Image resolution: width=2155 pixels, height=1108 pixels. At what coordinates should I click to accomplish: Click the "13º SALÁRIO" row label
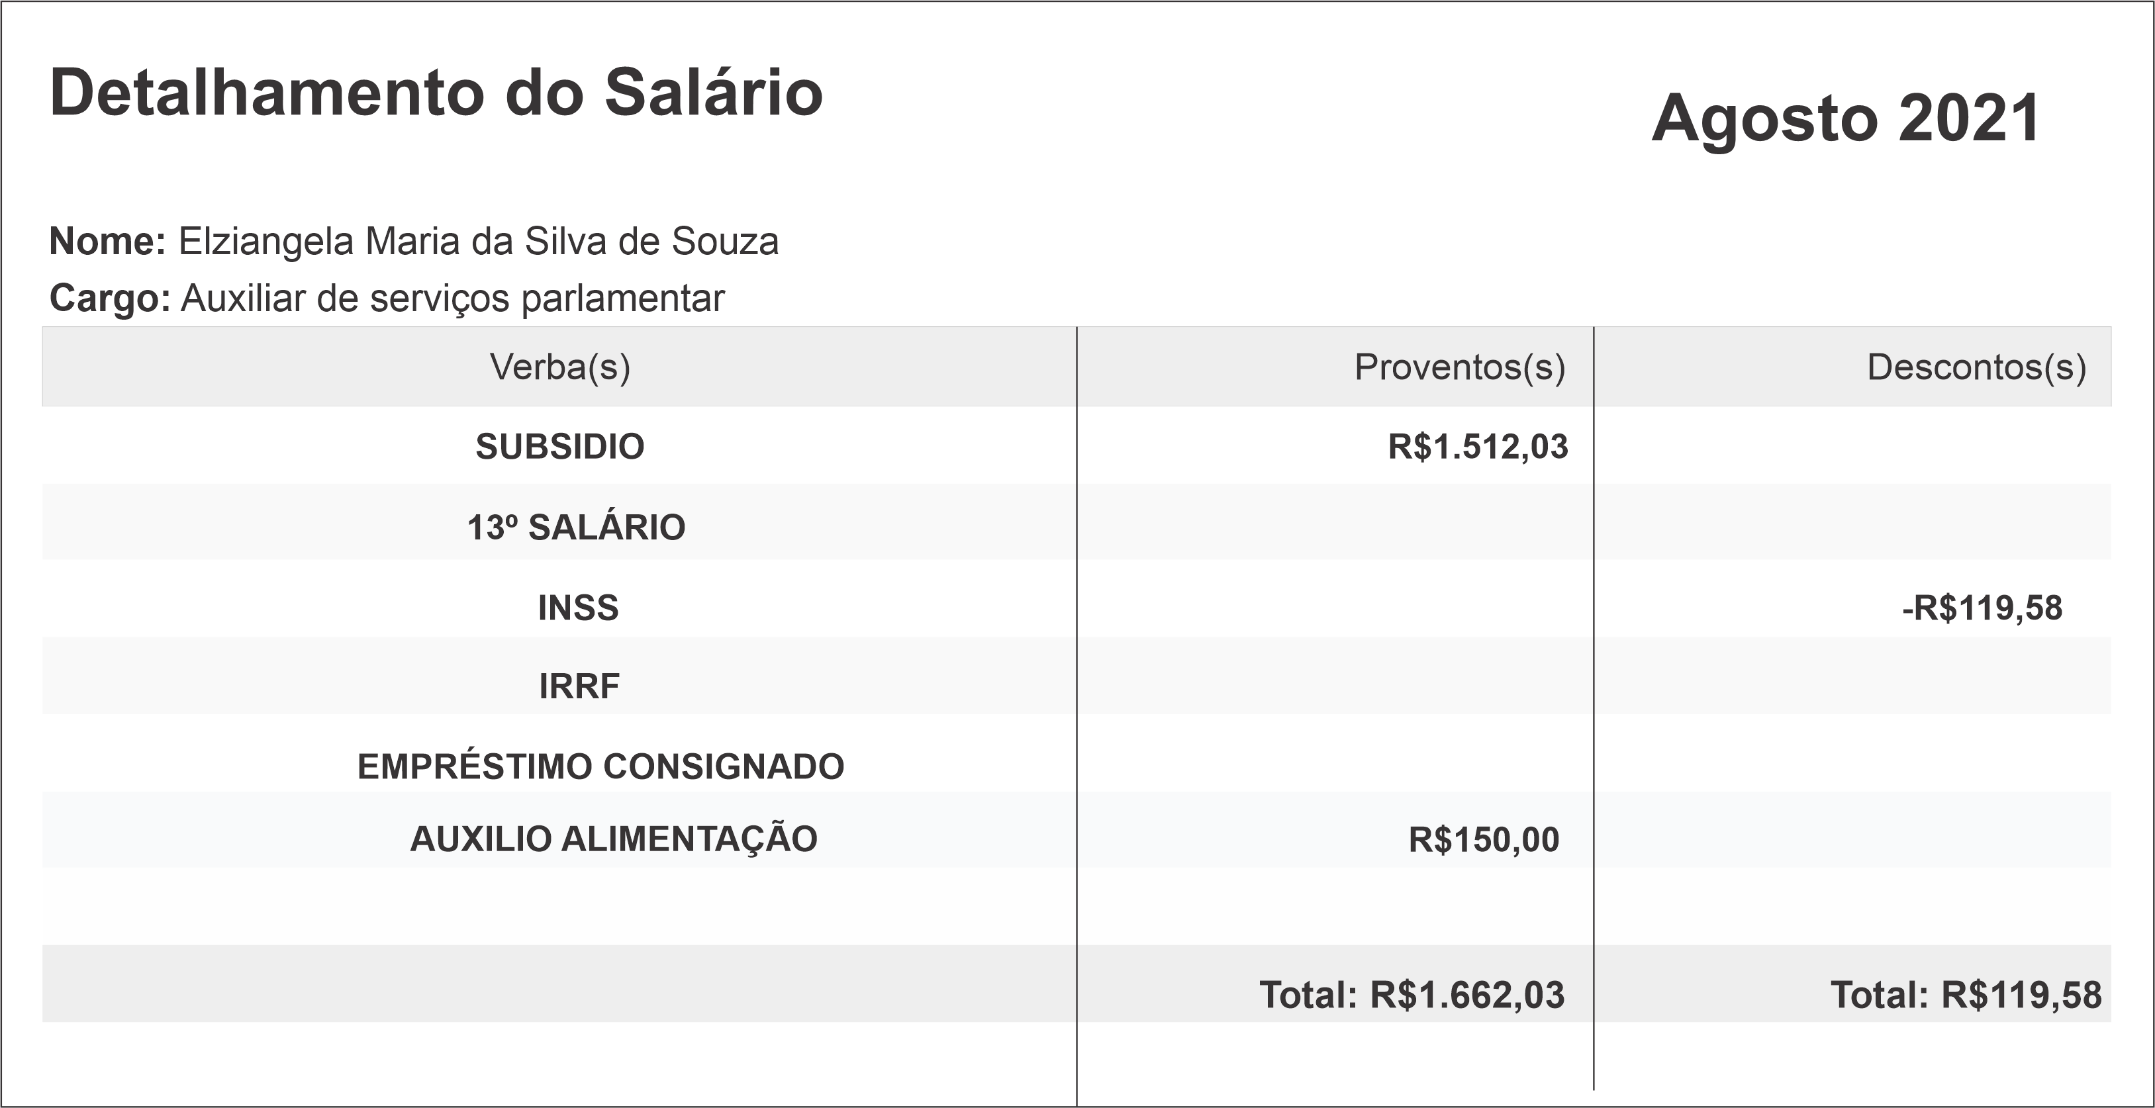tap(575, 528)
